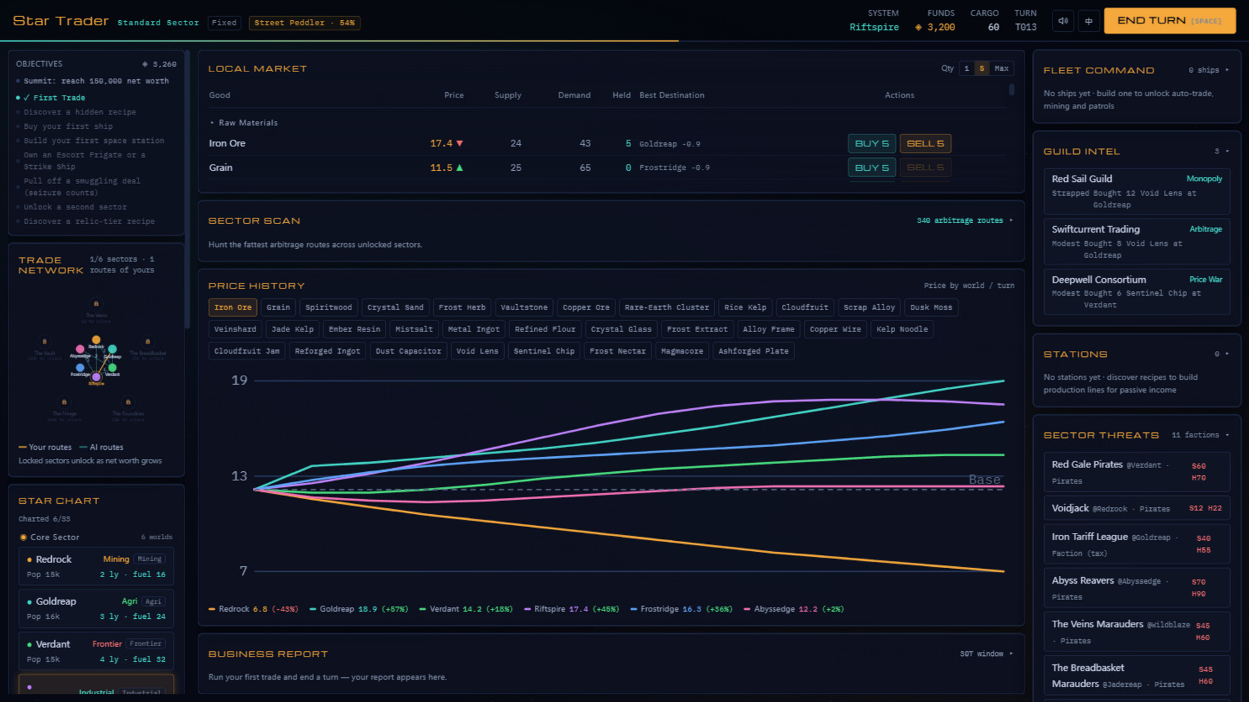Toggle Frostridge line in price history legend
This screenshot has height=702, width=1249.
(x=681, y=609)
